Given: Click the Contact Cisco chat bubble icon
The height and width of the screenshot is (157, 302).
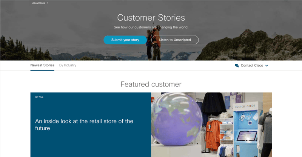Looking at the screenshot, I should click(x=237, y=65).
